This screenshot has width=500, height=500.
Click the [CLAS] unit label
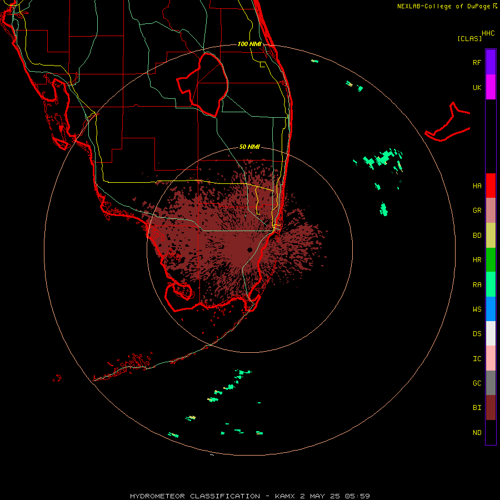tap(469, 38)
